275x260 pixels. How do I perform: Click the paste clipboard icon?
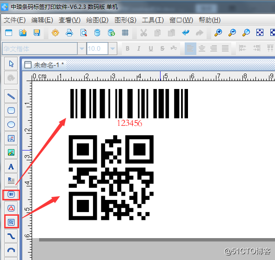click(x=171, y=33)
